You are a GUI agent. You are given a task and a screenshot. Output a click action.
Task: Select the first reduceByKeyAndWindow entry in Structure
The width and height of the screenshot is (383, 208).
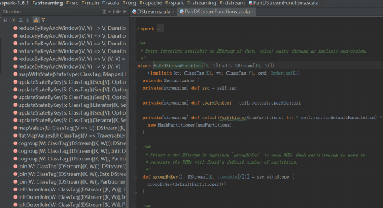pos(70,28)
